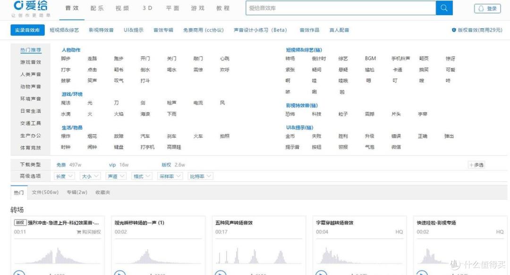Click the 购买授权 cart icon
Viewport: 510px width, 275px height.
pyautogui.click(x=79, y=232)
